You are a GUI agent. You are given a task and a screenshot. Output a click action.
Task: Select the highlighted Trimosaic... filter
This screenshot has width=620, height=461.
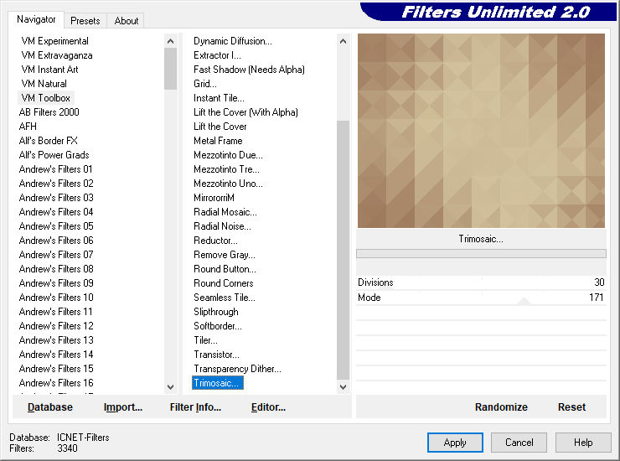click(x=218, y=383)
